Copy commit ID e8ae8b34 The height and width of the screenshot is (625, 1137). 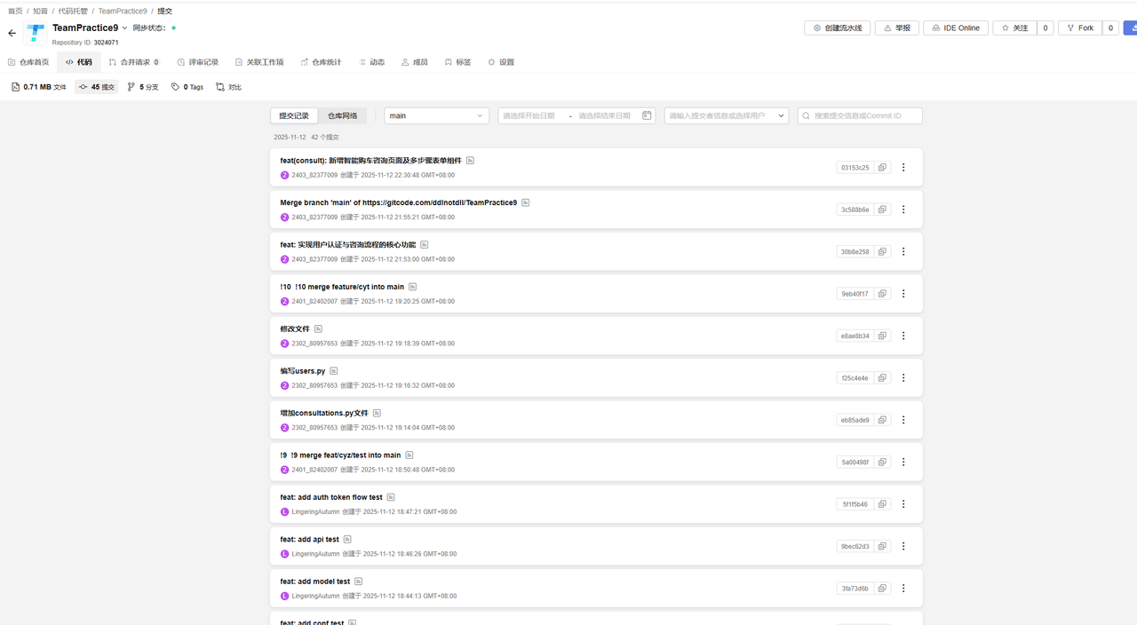[x=882, y=336]
